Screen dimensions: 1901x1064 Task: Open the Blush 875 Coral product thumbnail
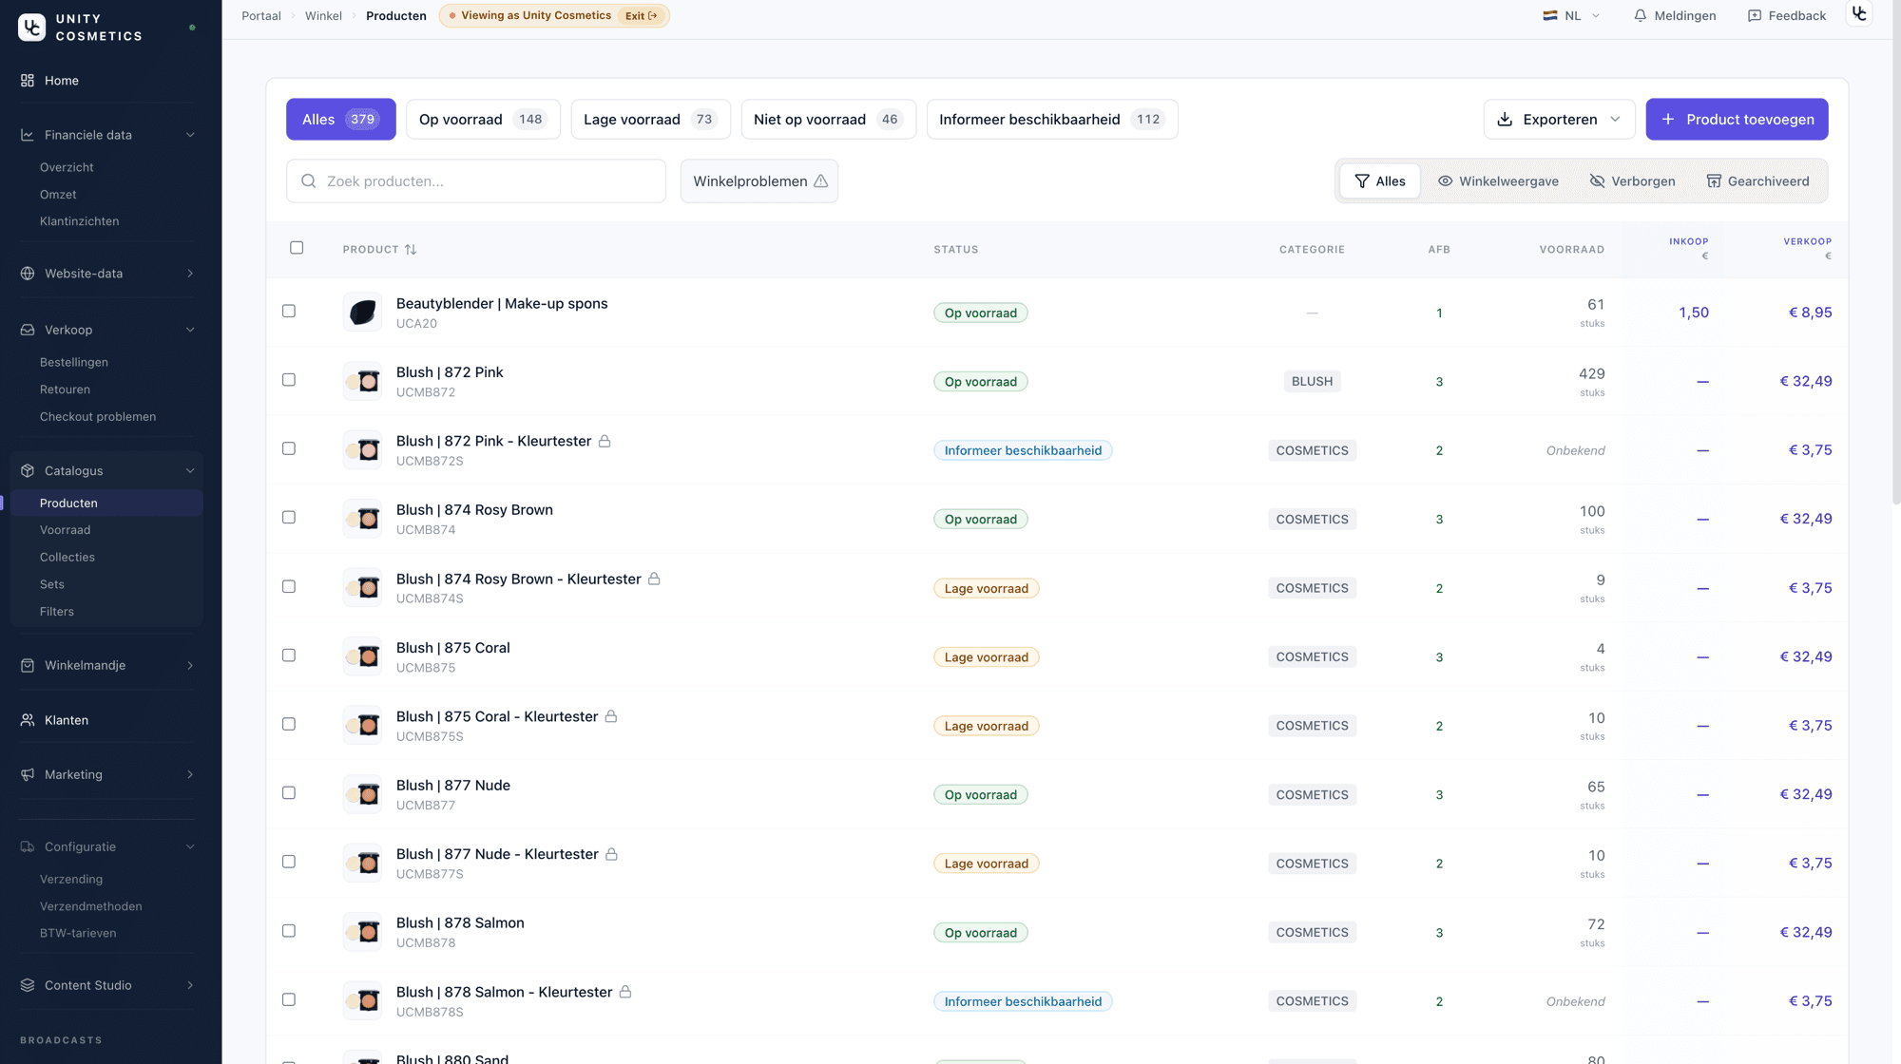click(363, 656)
